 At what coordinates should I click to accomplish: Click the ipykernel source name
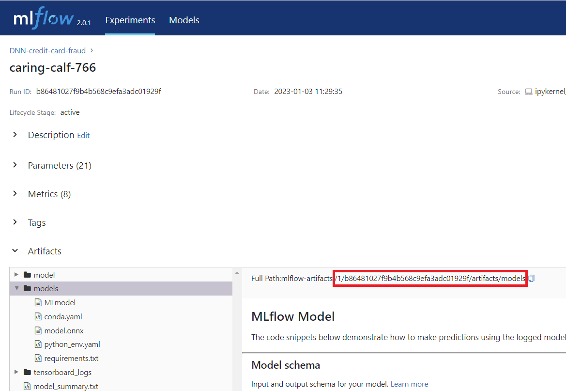[550, 92]
